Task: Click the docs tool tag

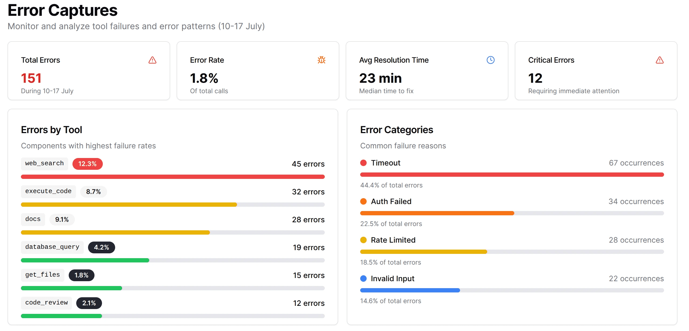Action: (33, 219)
